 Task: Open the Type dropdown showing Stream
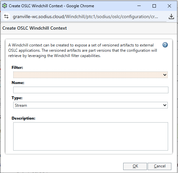click(90, 105)
